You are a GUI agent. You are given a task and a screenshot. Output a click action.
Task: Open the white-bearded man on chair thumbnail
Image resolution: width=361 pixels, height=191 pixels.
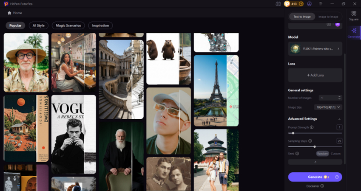click(121, 157)
